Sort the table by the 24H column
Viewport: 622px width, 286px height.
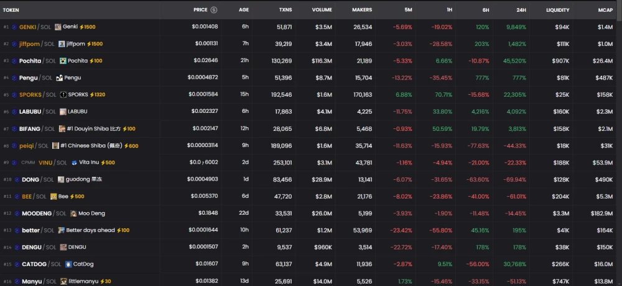(x=521, y=10)
